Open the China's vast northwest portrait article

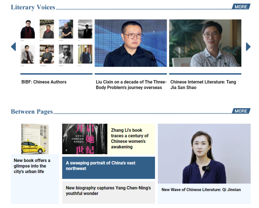(x=100, y=166)
